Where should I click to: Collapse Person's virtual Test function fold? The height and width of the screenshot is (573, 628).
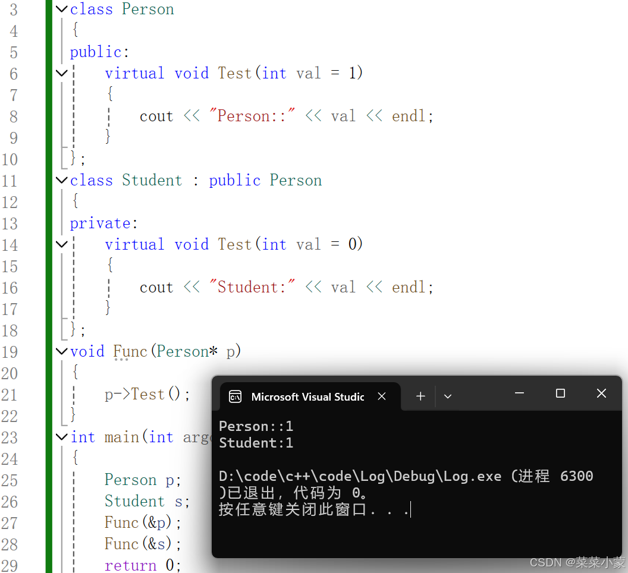[61, 73]
